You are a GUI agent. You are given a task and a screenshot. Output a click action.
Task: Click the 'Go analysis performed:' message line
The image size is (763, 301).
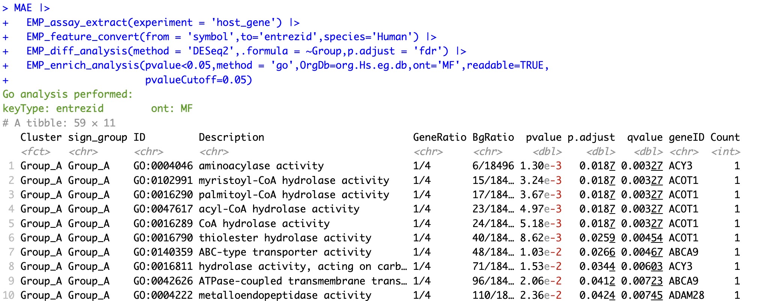point(68,94)
